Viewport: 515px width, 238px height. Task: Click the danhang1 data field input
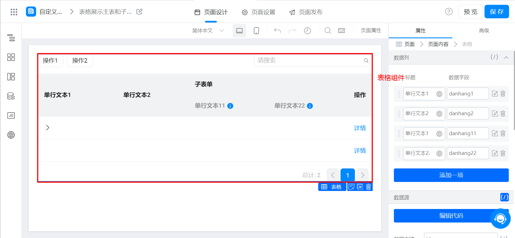pos(468,94)
